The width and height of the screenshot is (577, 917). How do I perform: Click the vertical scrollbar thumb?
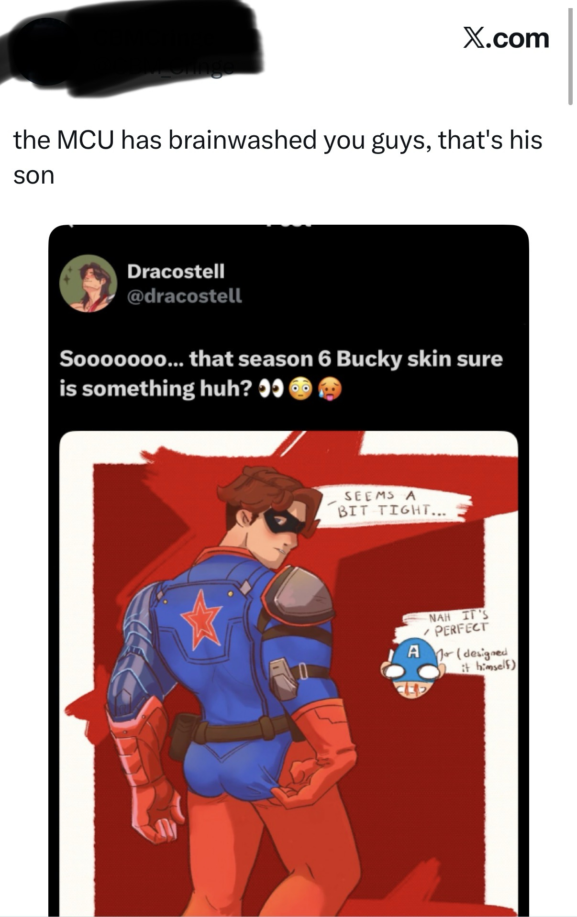pos(570,56)
